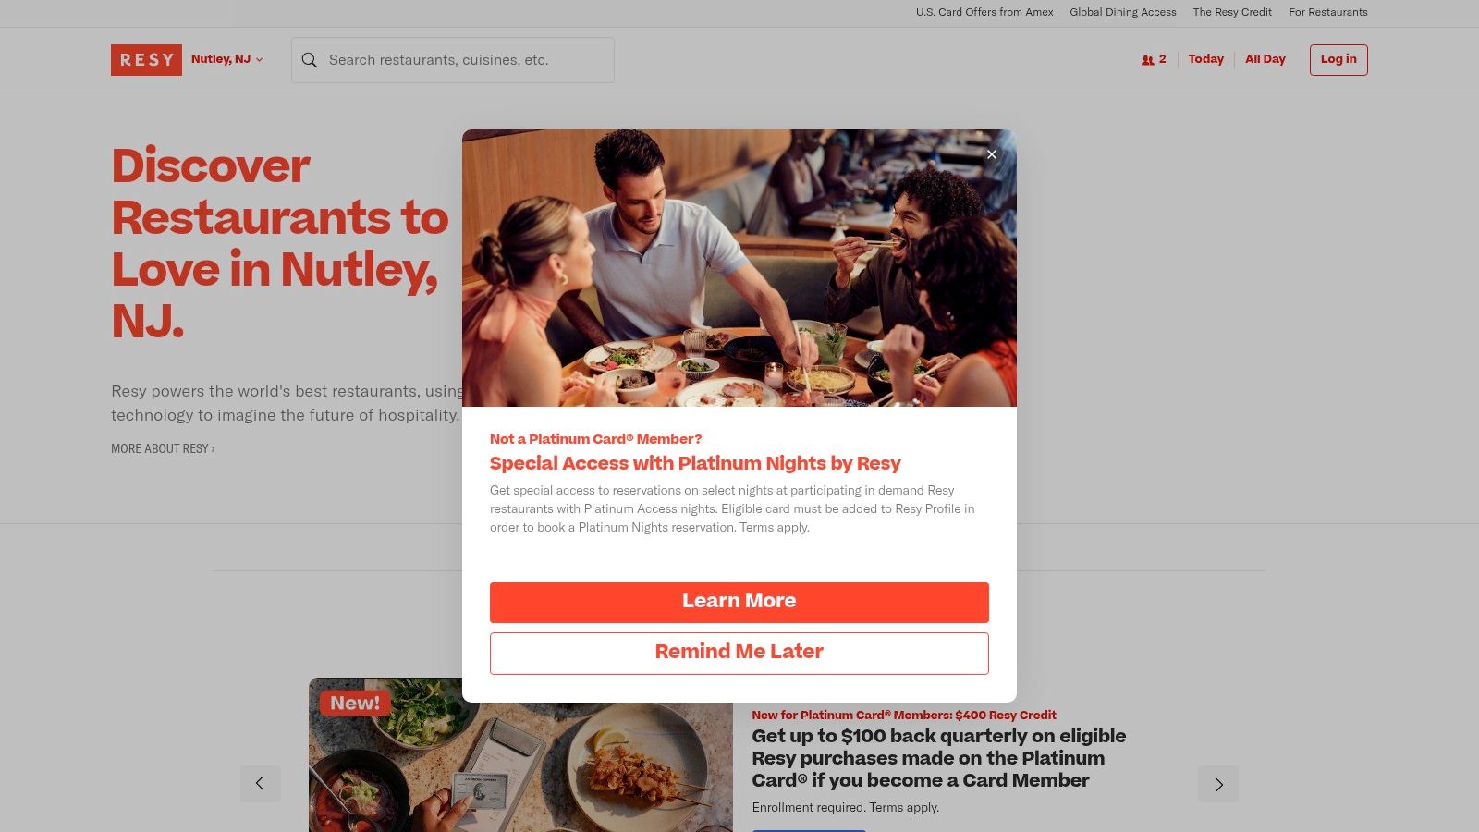The width and height of the screenshot is (1479, 832).
Task: Click Remind Me Later
Action: click(739, 653)
